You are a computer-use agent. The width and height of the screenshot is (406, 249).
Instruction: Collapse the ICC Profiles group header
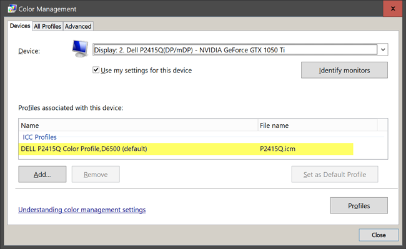[x=39, y=137]
